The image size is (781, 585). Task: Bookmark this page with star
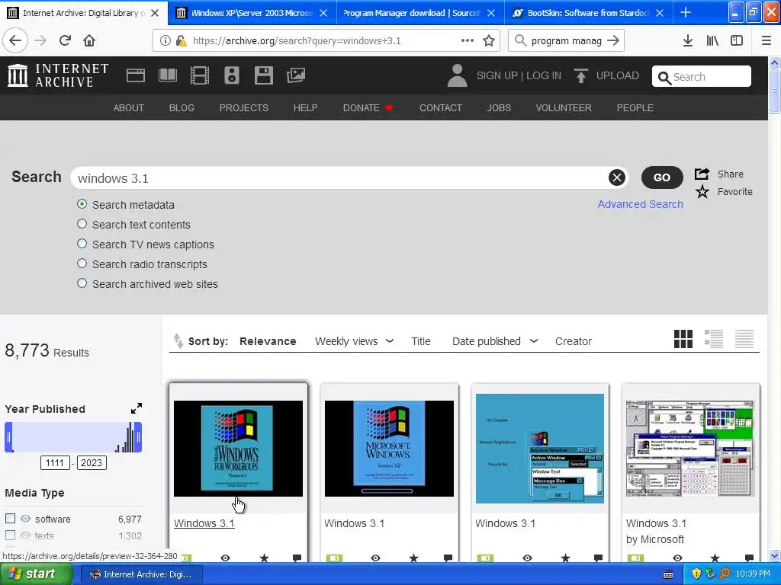click(489, 41)
